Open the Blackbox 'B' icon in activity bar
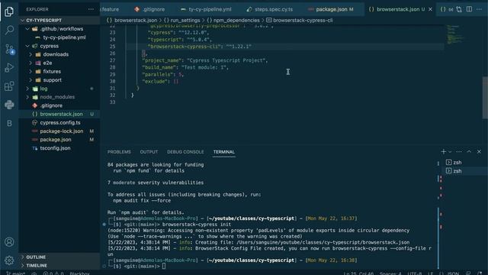 [x=9, y=124]
